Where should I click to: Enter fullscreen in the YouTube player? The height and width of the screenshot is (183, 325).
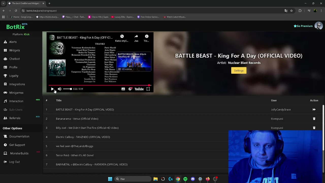coord(148,89)
